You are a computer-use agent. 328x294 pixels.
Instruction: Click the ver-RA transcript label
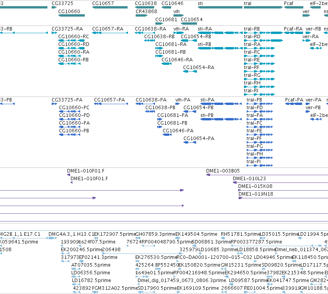(x=311, y=36)
